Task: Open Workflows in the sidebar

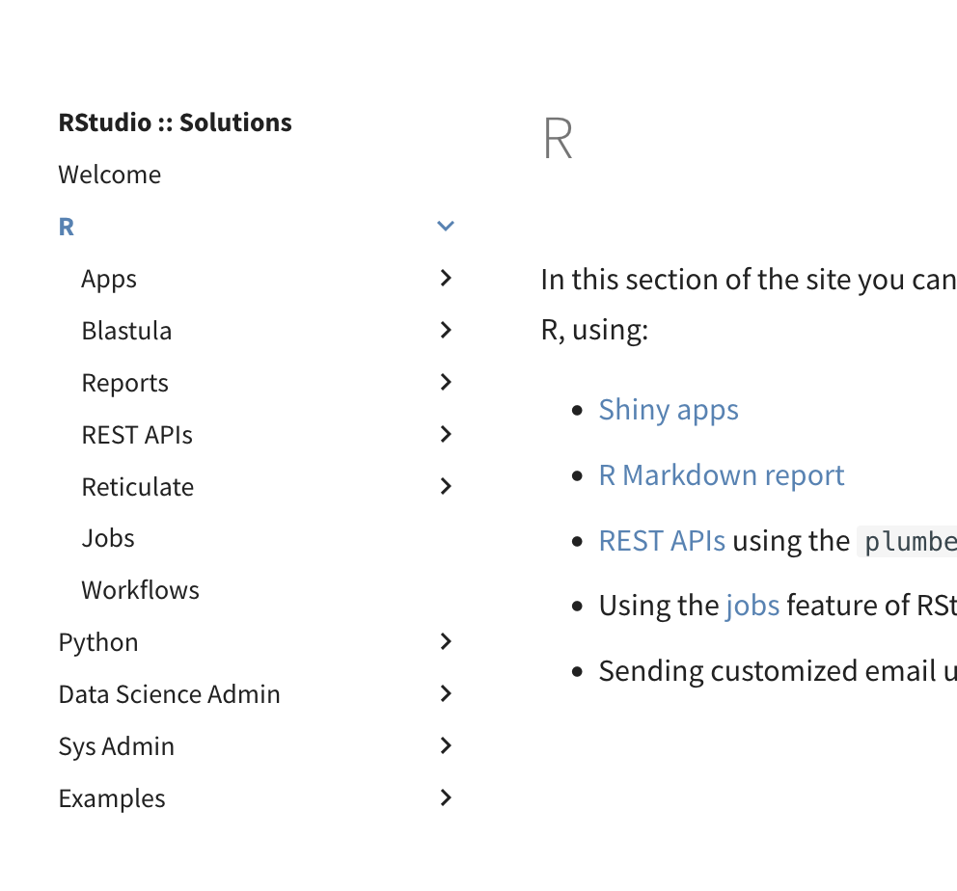Action: 140,590
